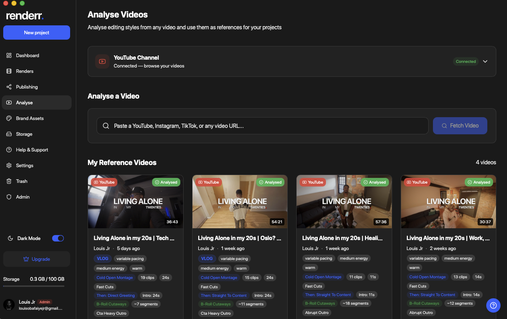
Task: Click the blue help bubble icon
Action: [493, 305]
